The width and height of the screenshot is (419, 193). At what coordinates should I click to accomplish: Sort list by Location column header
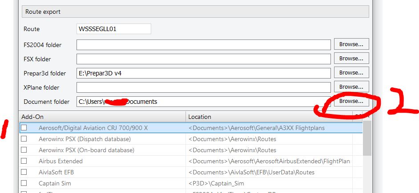click(269, 117)
